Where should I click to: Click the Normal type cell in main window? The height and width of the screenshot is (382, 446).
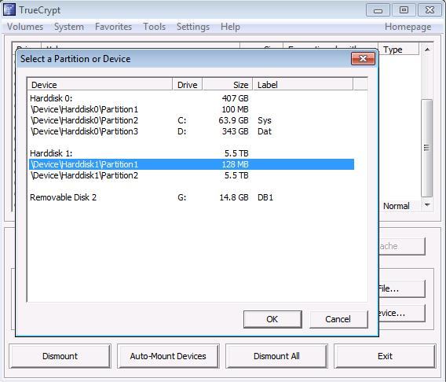click(397, 206)
